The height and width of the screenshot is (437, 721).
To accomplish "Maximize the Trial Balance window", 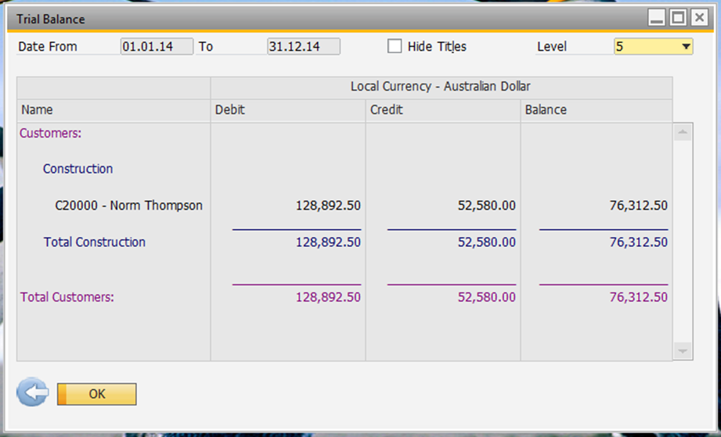I will click(x=678, y=17).
